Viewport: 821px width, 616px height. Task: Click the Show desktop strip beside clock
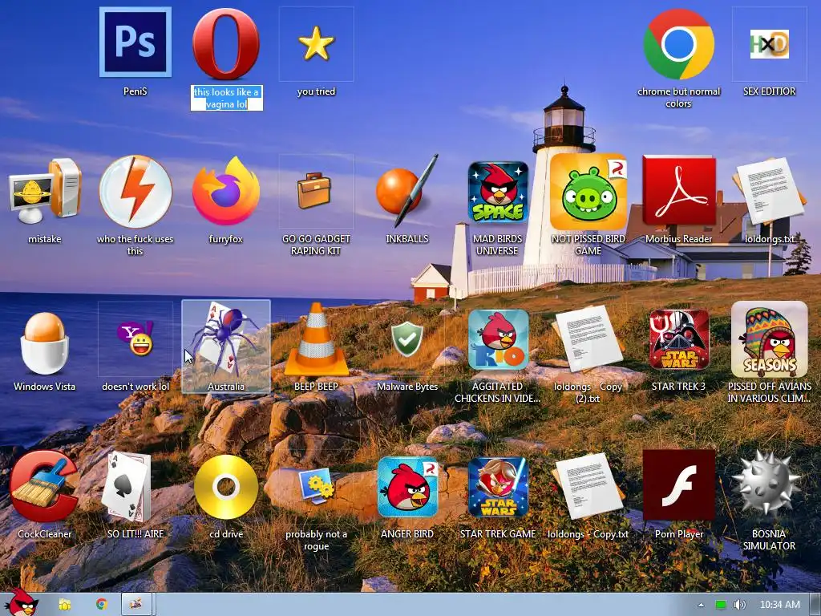pyautogui.click(x=815, y=605)
